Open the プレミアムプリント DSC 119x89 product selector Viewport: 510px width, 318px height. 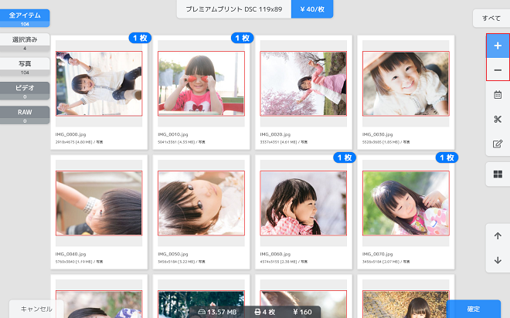pos(233,8)
